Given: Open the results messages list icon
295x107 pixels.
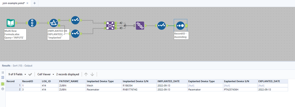Looking at the screenshot, I should (3, 73).
